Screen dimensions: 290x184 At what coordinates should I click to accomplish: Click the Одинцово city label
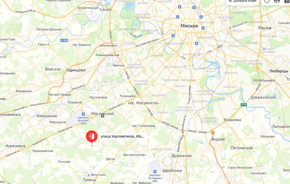click(x=76, y=70)
